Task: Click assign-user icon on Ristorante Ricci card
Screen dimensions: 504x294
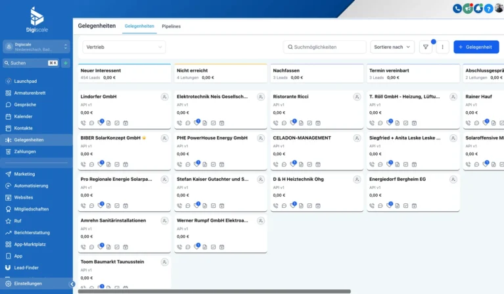Action: (x=357, y=97)
